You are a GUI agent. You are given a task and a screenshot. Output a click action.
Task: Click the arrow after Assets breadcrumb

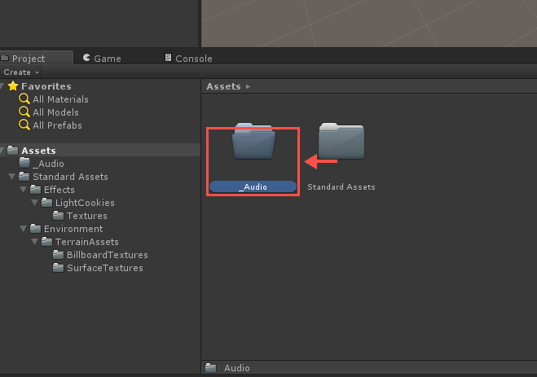point(248,86)
